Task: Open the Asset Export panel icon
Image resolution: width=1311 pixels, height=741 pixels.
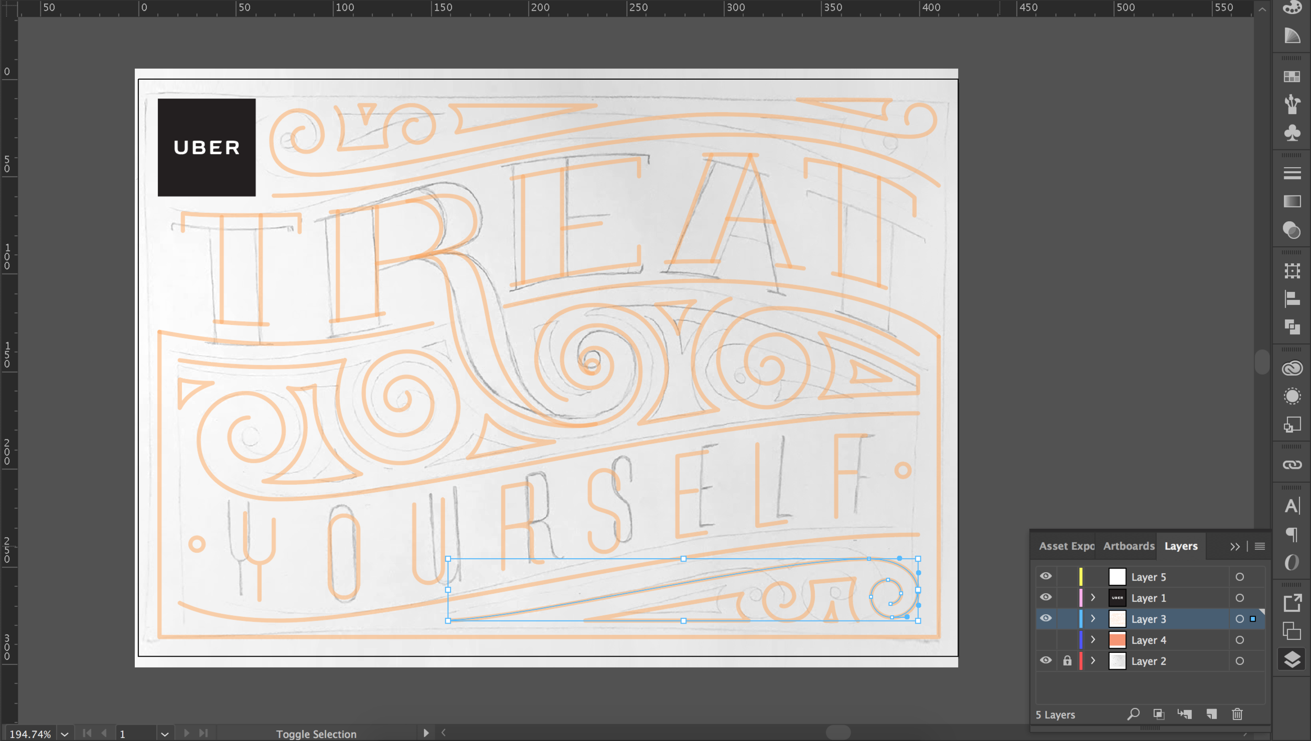Action: [x=1292, y=603]
